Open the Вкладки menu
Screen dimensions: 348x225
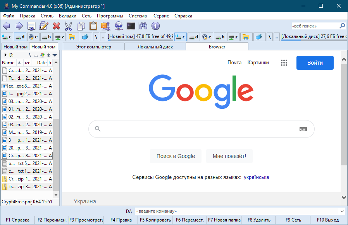(67, 16)
